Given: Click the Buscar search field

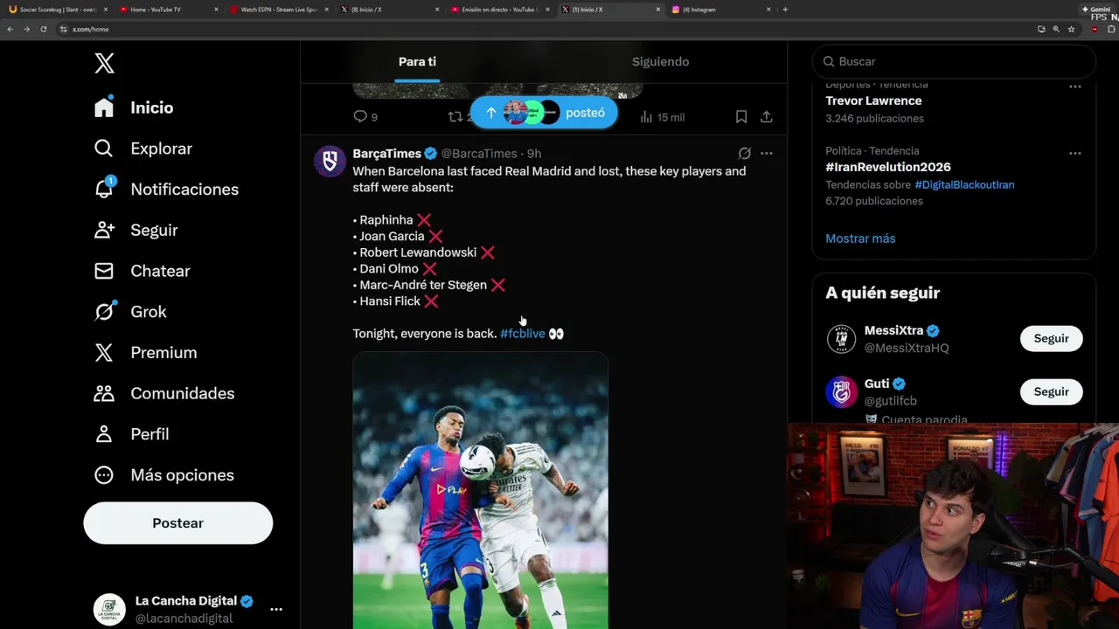Looking at the screenshot, I should click(x=954, y=61).
